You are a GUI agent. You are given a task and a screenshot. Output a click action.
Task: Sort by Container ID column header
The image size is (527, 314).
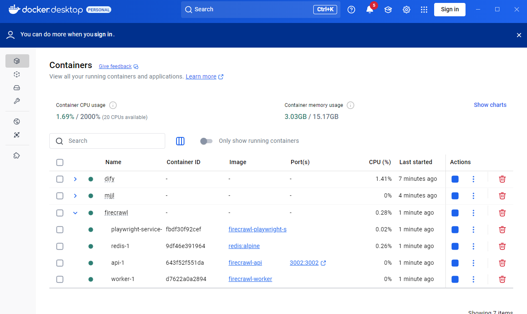pos(183,162)
